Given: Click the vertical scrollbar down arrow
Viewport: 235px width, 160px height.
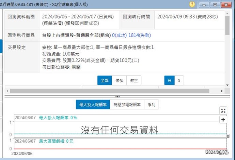Looking at the screenshot, I should [x=227, y=84].
